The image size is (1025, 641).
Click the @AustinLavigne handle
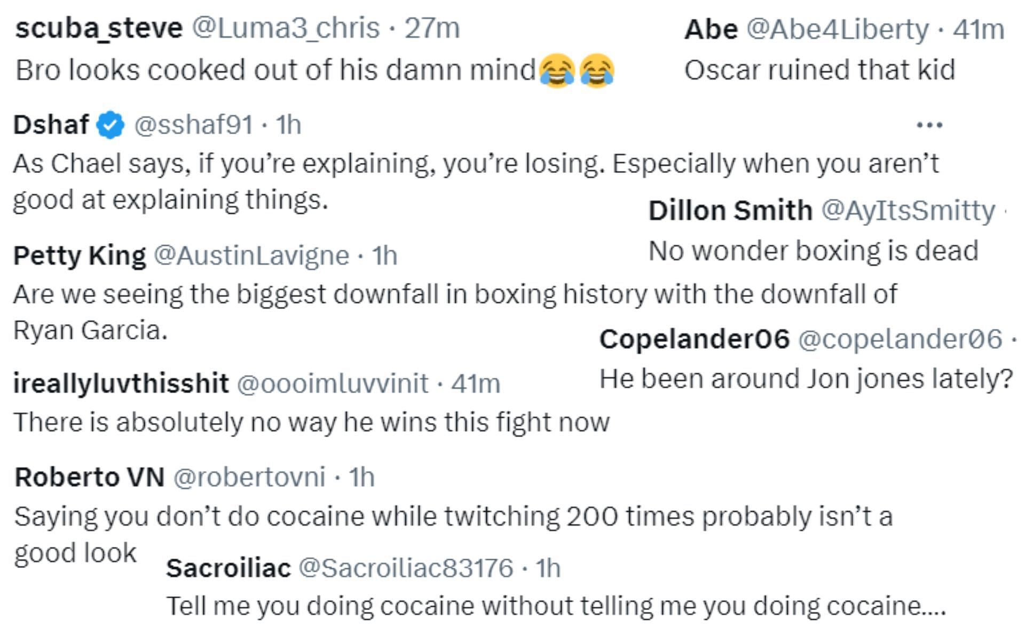(251, 256)
